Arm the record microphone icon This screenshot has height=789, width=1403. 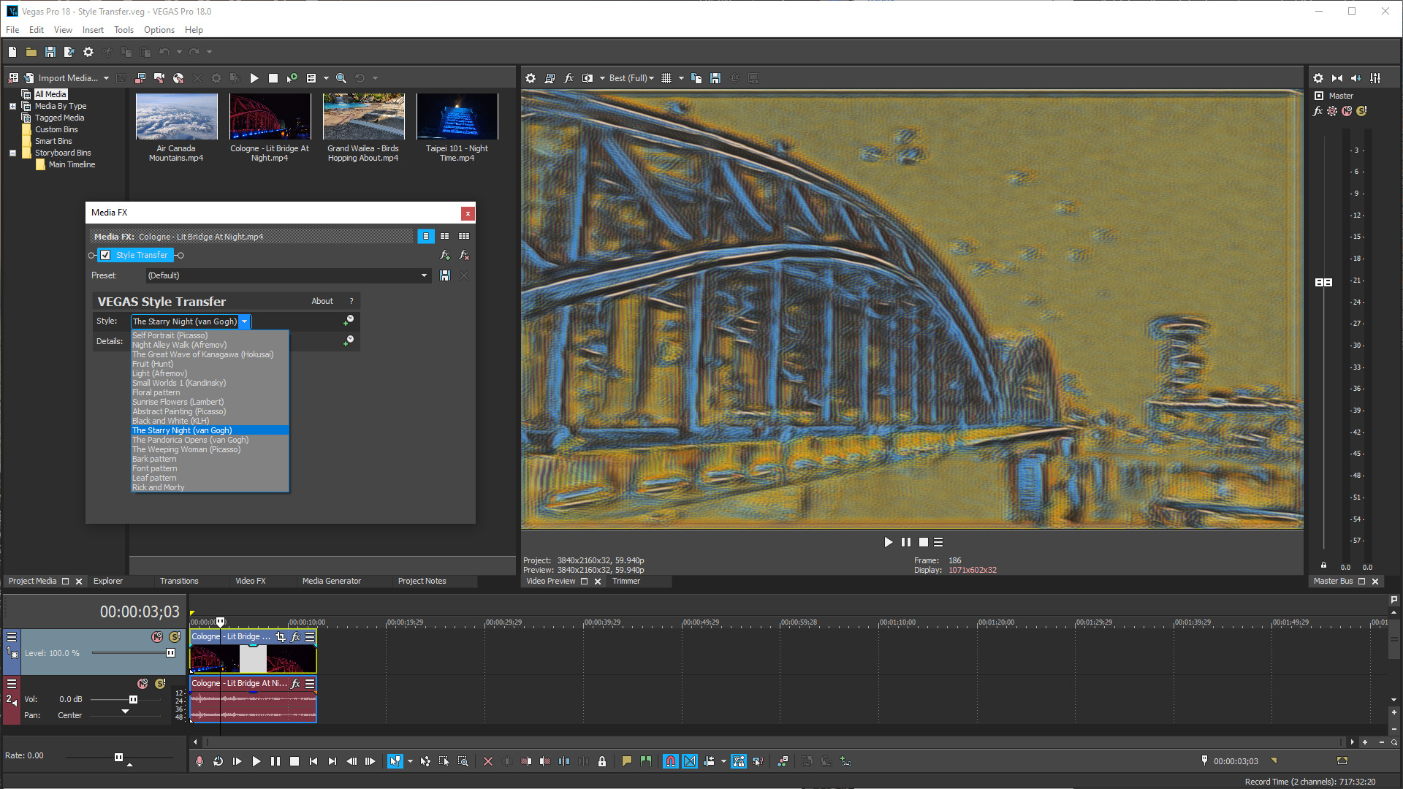click(x=199, y=761)
